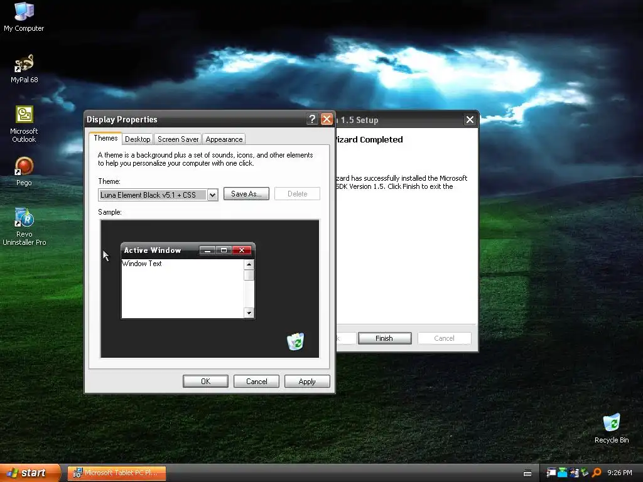Click the 'Sample:' label

pyautogui.click(x=110, y=212)
